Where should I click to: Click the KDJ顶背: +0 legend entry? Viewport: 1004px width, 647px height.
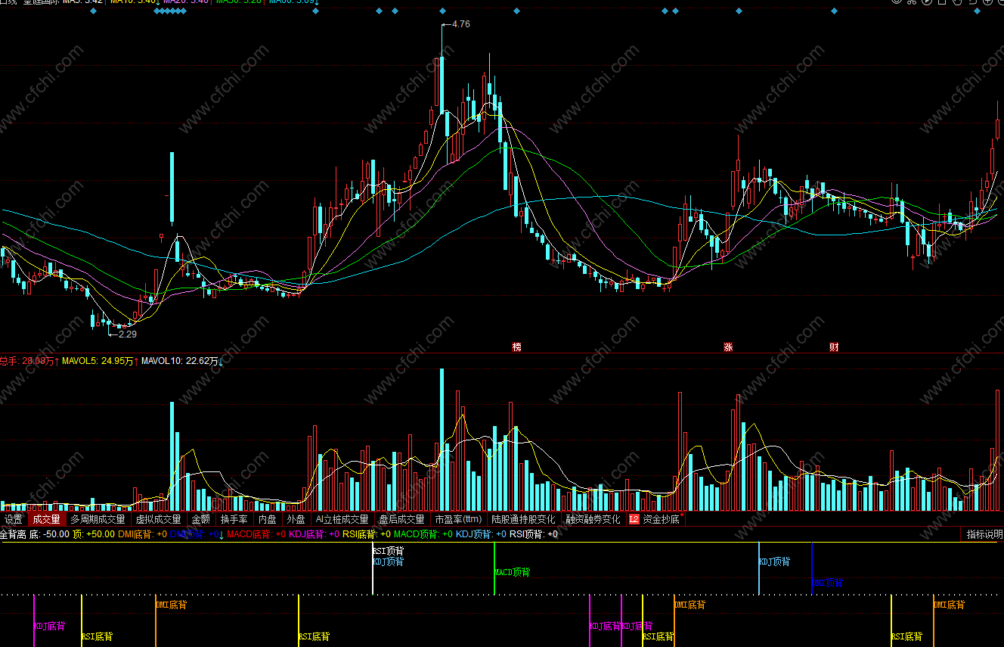pyautogui.click(x=481, y=534)
